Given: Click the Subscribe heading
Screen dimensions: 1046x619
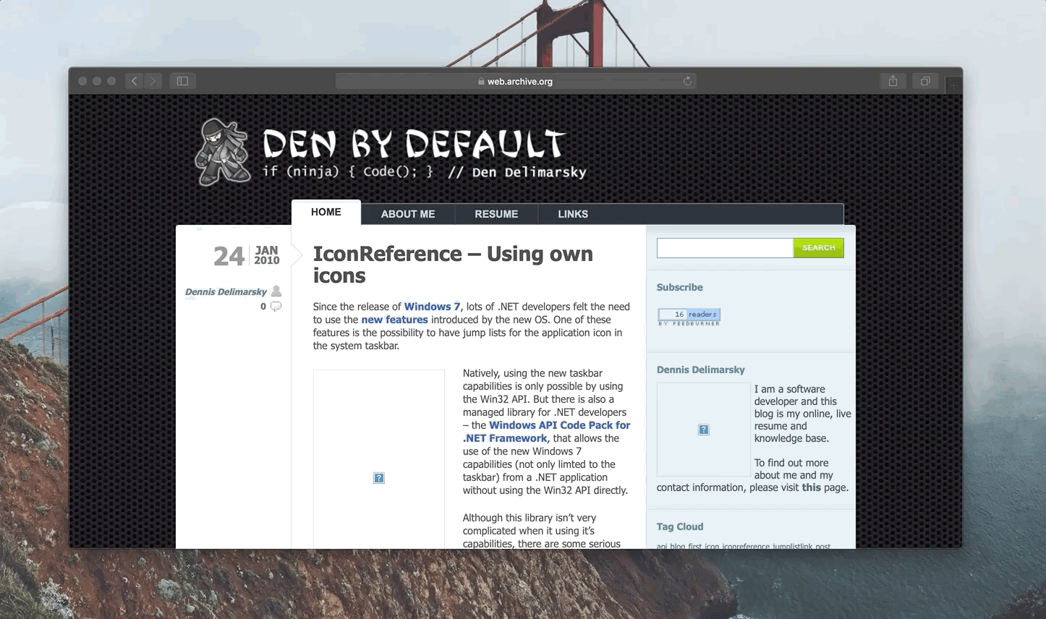Looking at the screenshot, I should pyautogui.click(x=679, y=287).
